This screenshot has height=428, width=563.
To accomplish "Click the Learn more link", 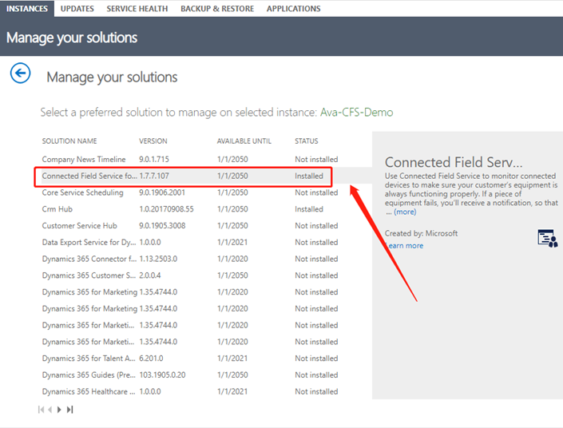I will [x=404, y=246].
